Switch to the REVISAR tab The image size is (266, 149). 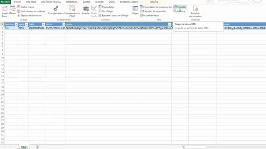click(x=99, y=2)
